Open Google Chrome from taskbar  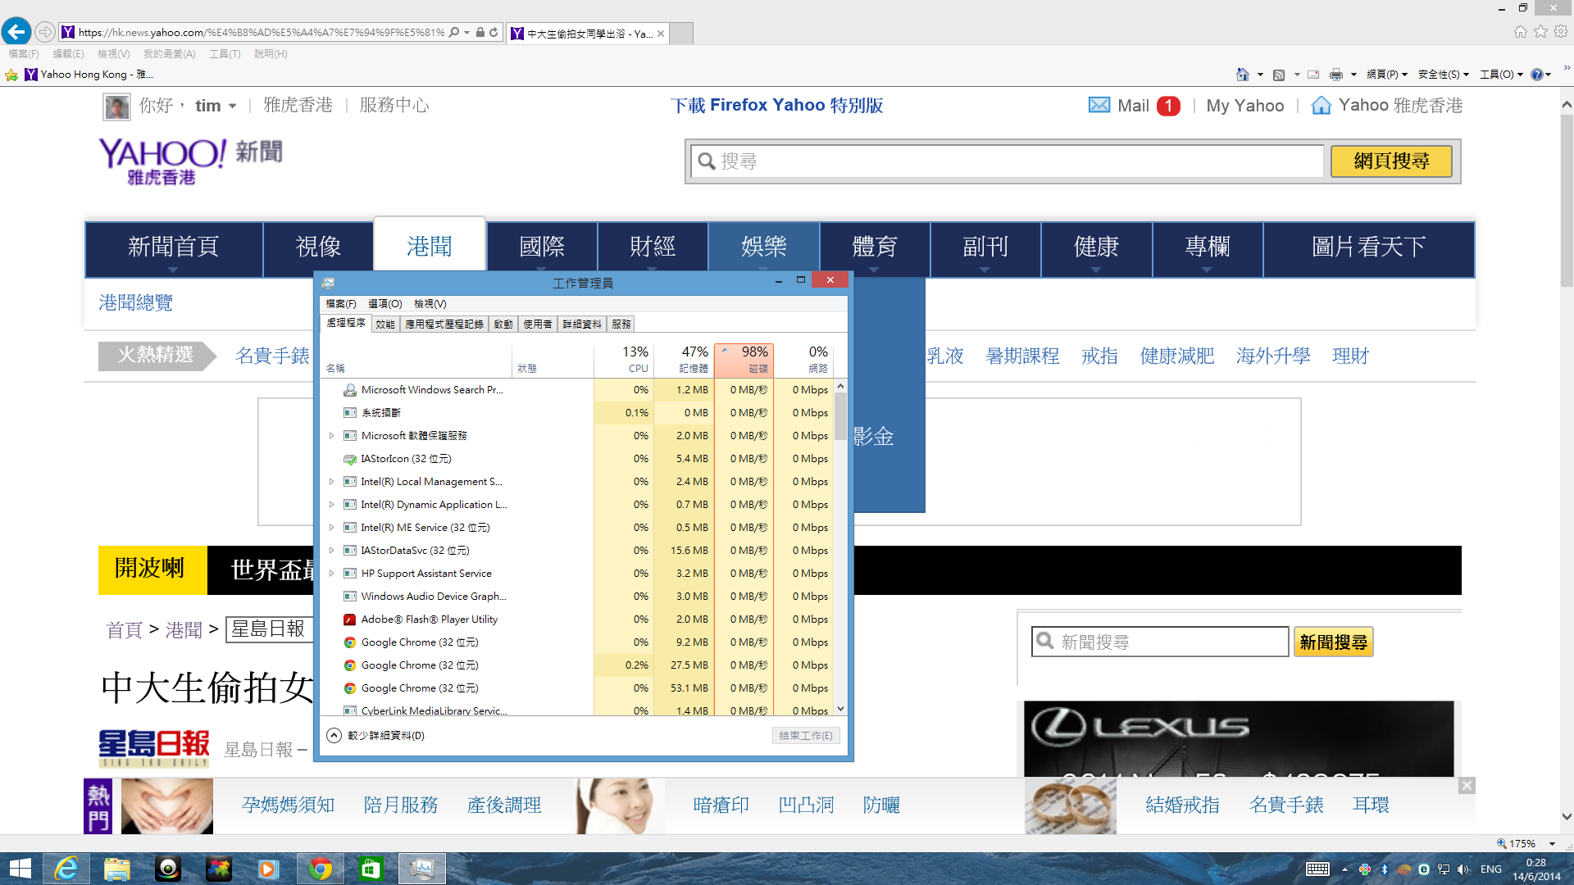pos(321,869)
